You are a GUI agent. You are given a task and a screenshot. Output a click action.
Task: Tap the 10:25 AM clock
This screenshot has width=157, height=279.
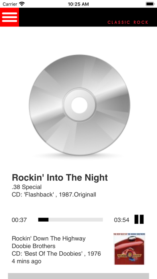[78, 4]
